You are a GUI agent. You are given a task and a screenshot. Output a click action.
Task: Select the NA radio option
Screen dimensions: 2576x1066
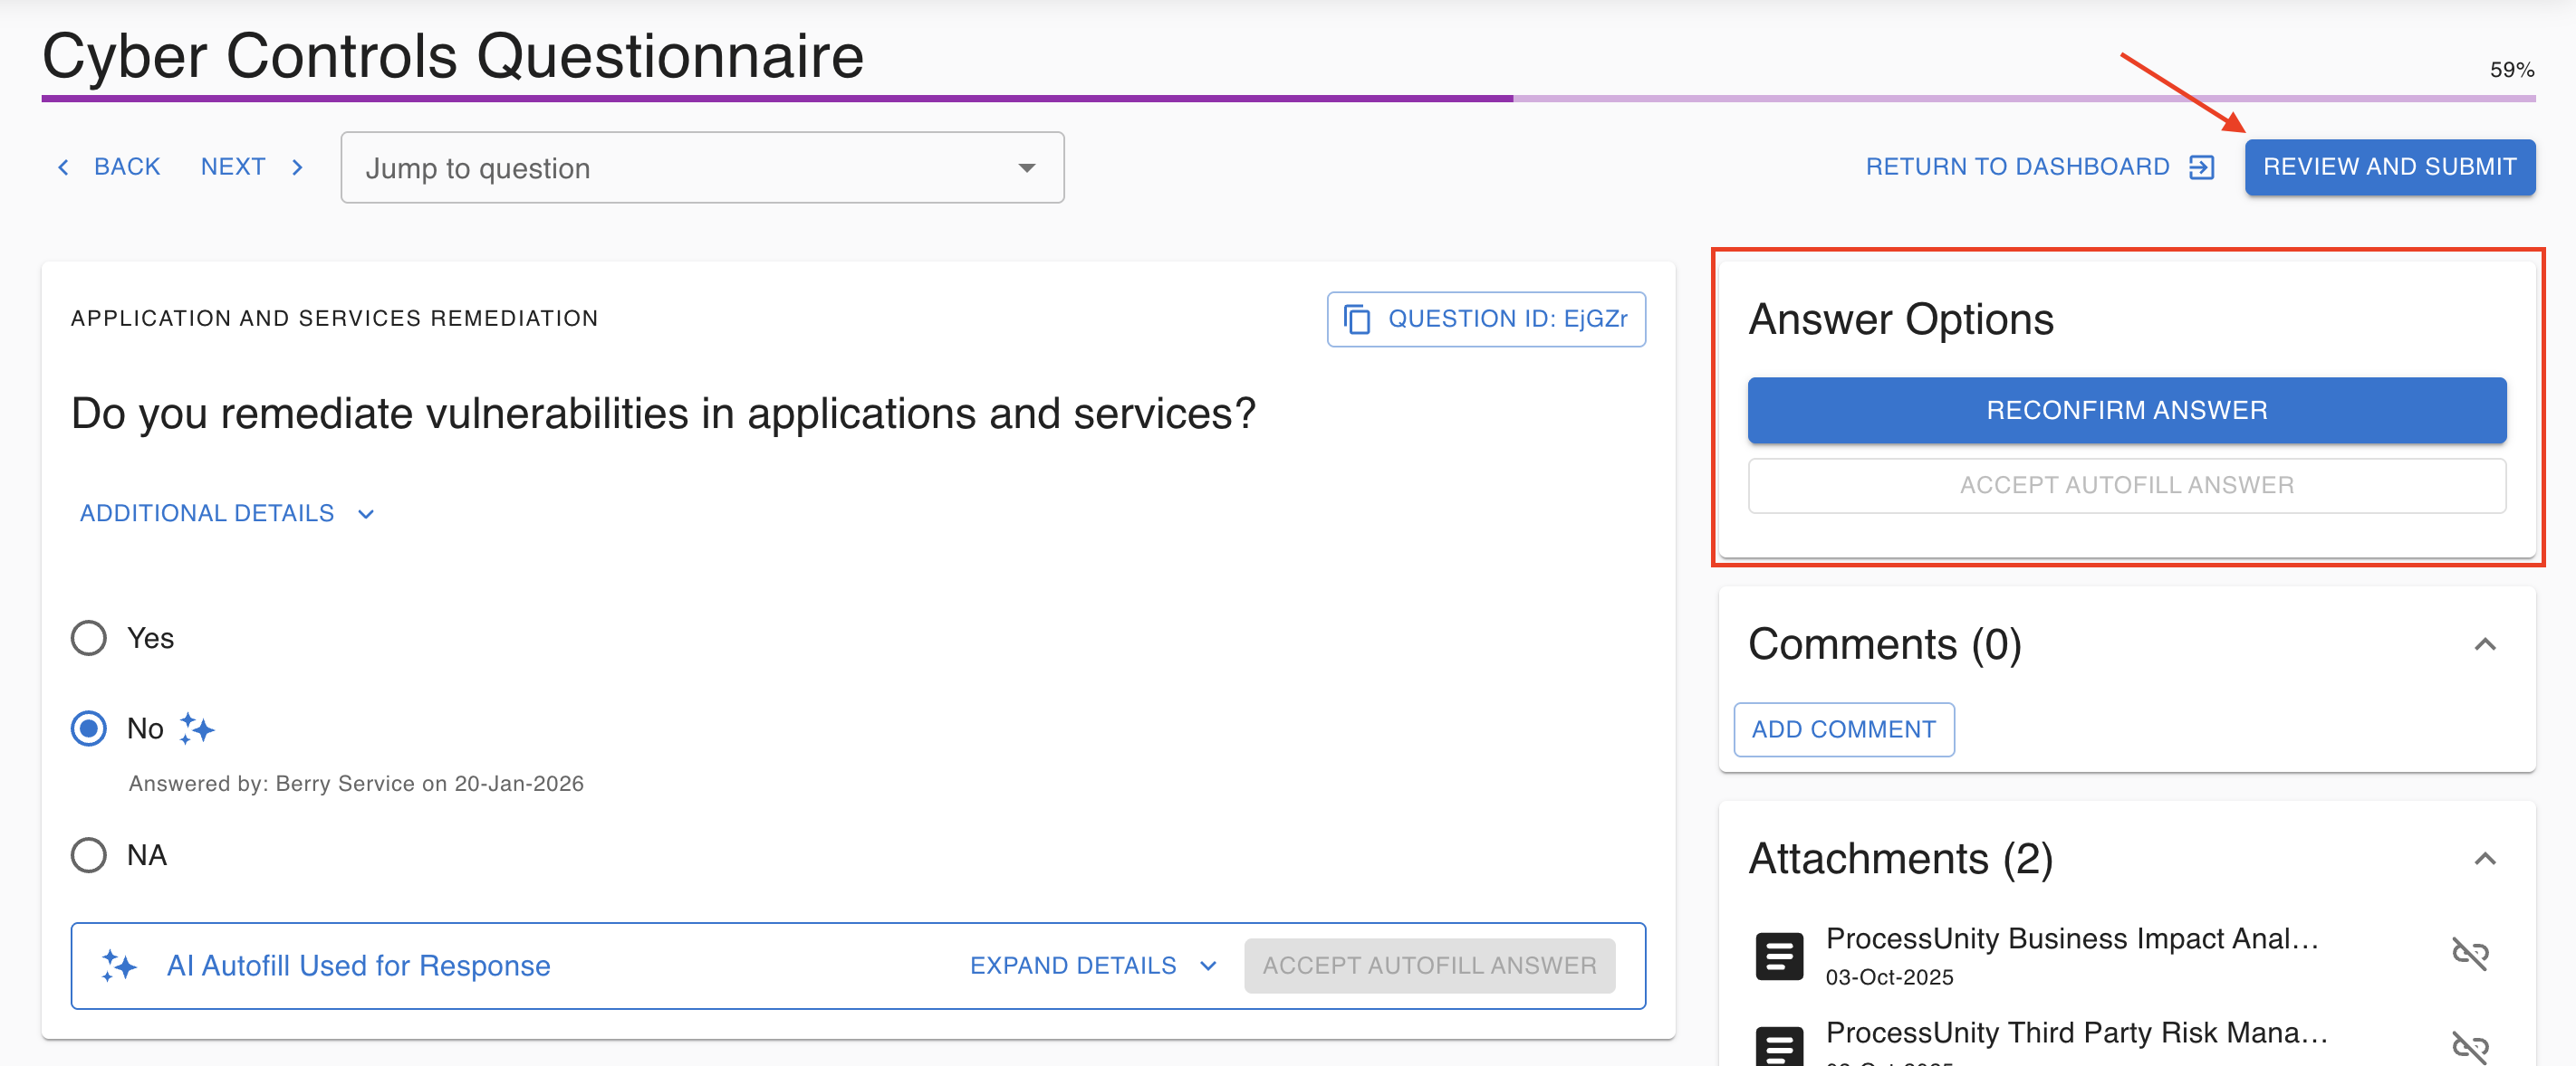tap(89, 855)
